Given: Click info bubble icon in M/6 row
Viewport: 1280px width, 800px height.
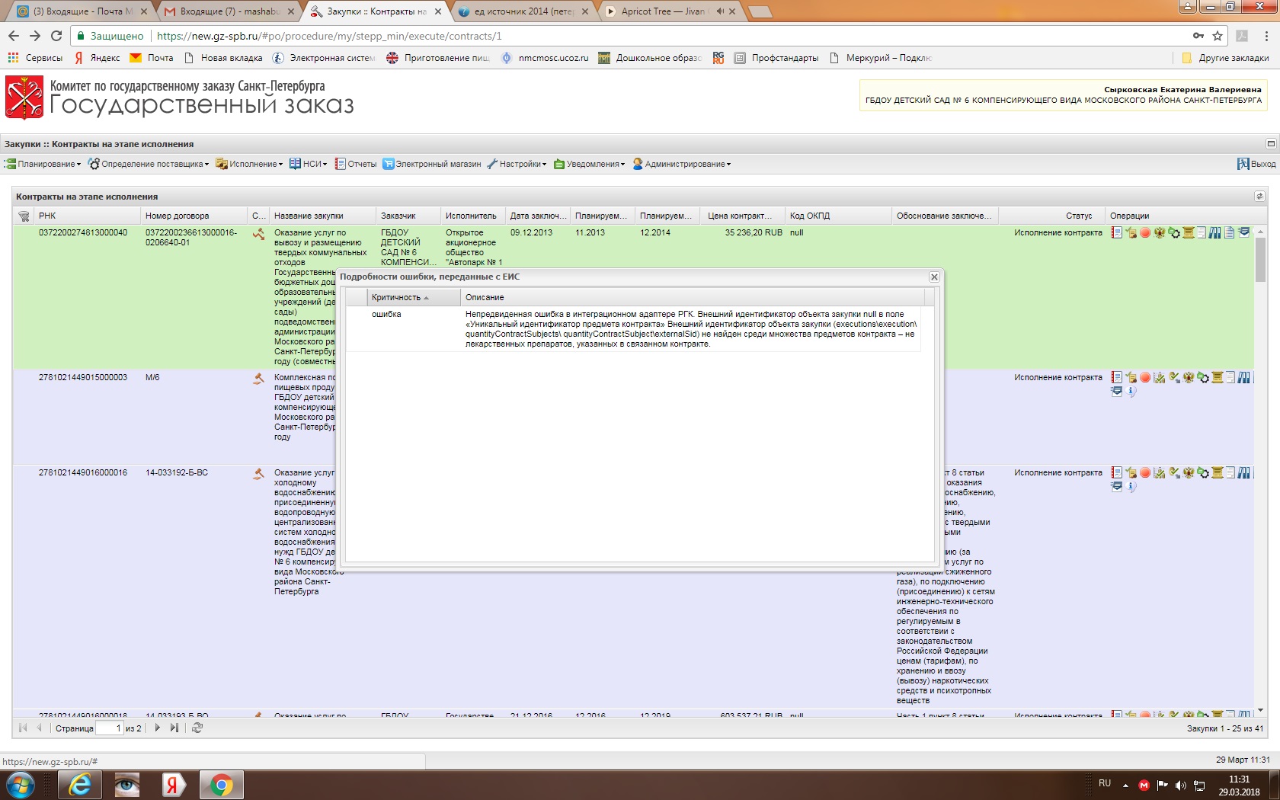Looking at the screenshot, I should click(1131, 392).
